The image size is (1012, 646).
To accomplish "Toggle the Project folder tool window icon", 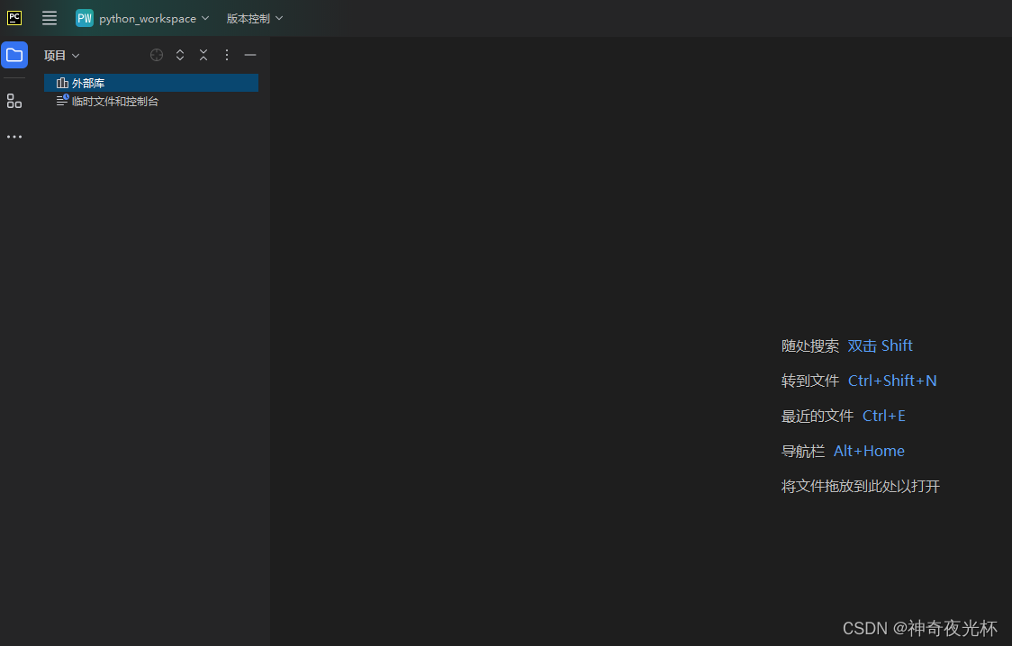I will click(14, 55).
